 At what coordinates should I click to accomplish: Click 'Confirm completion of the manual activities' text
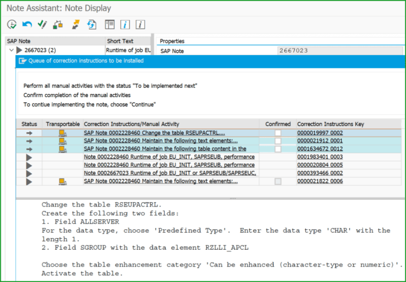(x=77, y=95)
